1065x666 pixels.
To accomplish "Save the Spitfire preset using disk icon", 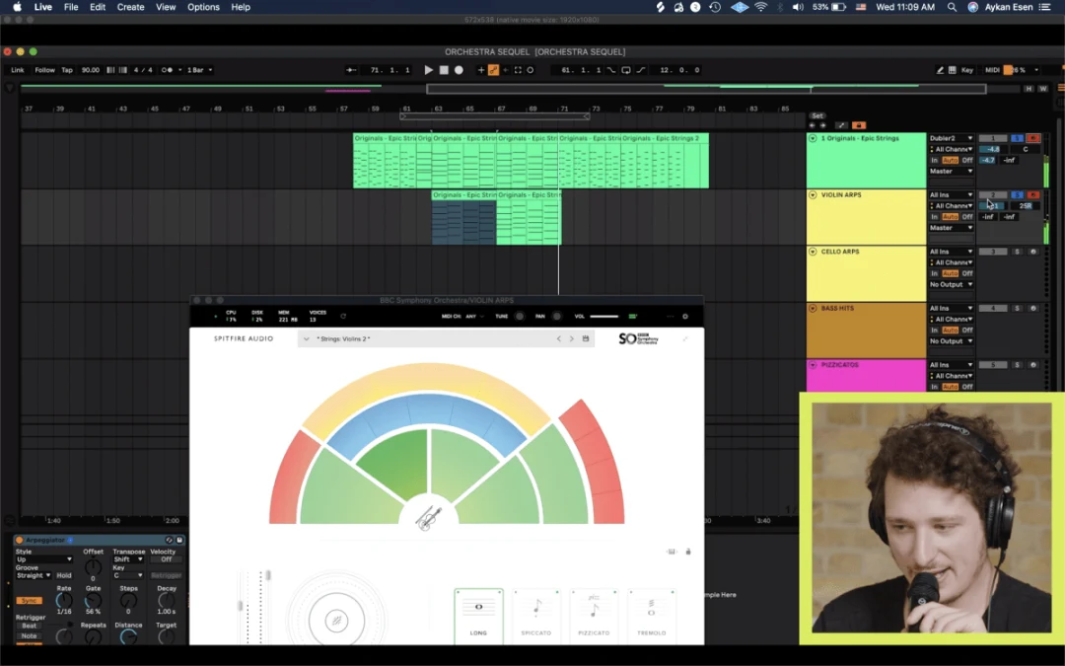I will tap(586, 338).
